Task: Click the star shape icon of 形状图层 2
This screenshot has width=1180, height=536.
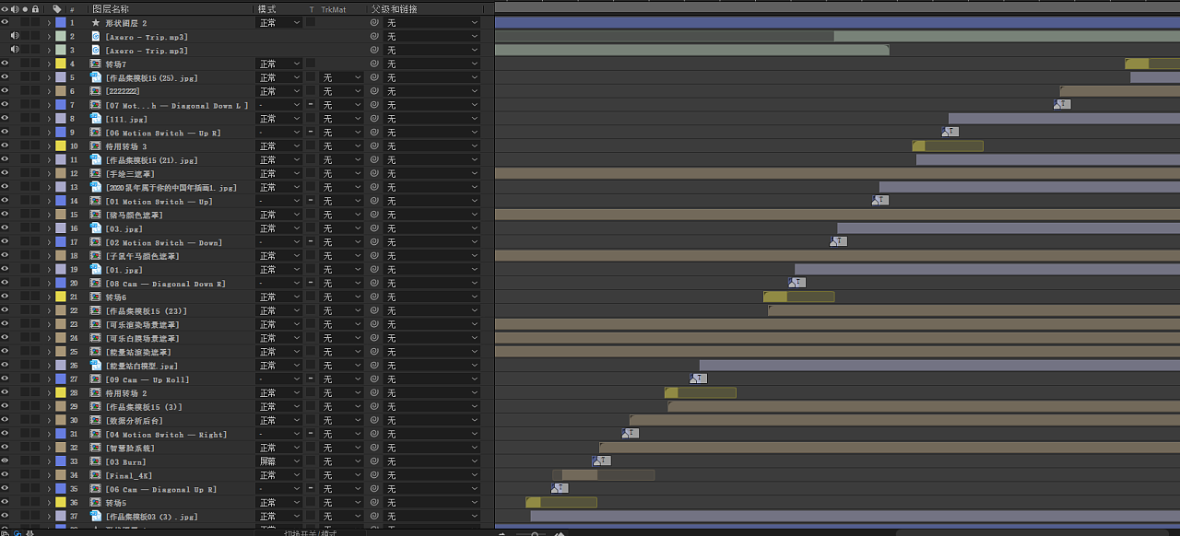Action: click(x=96, y=23)
